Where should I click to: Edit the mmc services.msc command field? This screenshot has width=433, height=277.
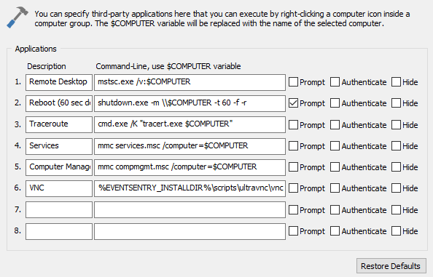point(190,146)
